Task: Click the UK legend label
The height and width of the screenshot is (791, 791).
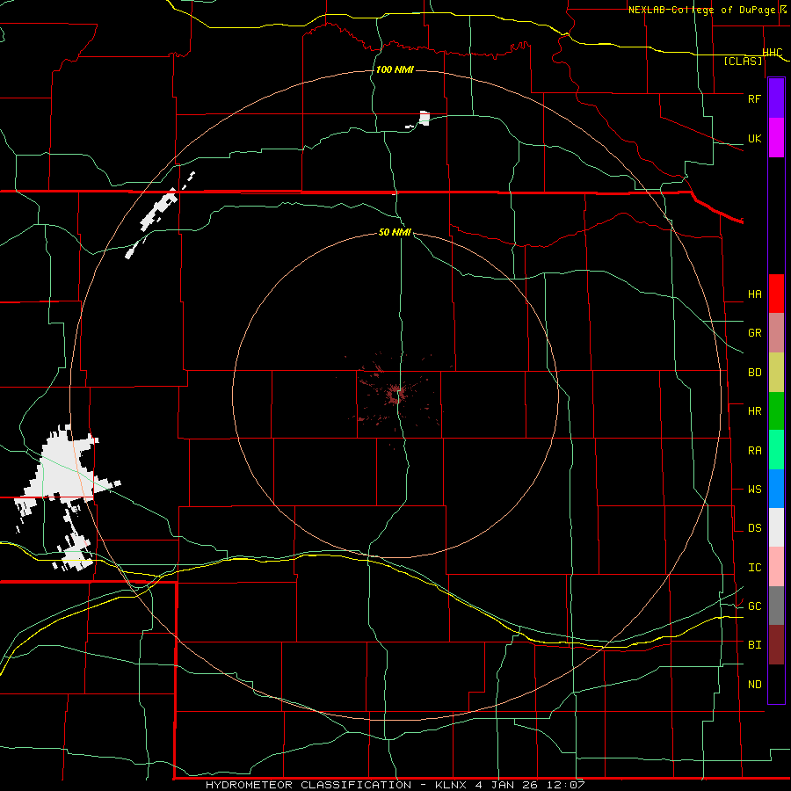Action: point(754,138)
